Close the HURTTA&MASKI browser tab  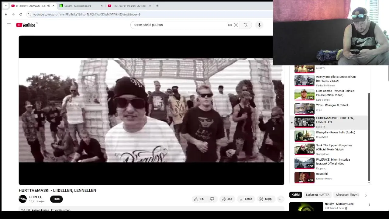[53, 6]
